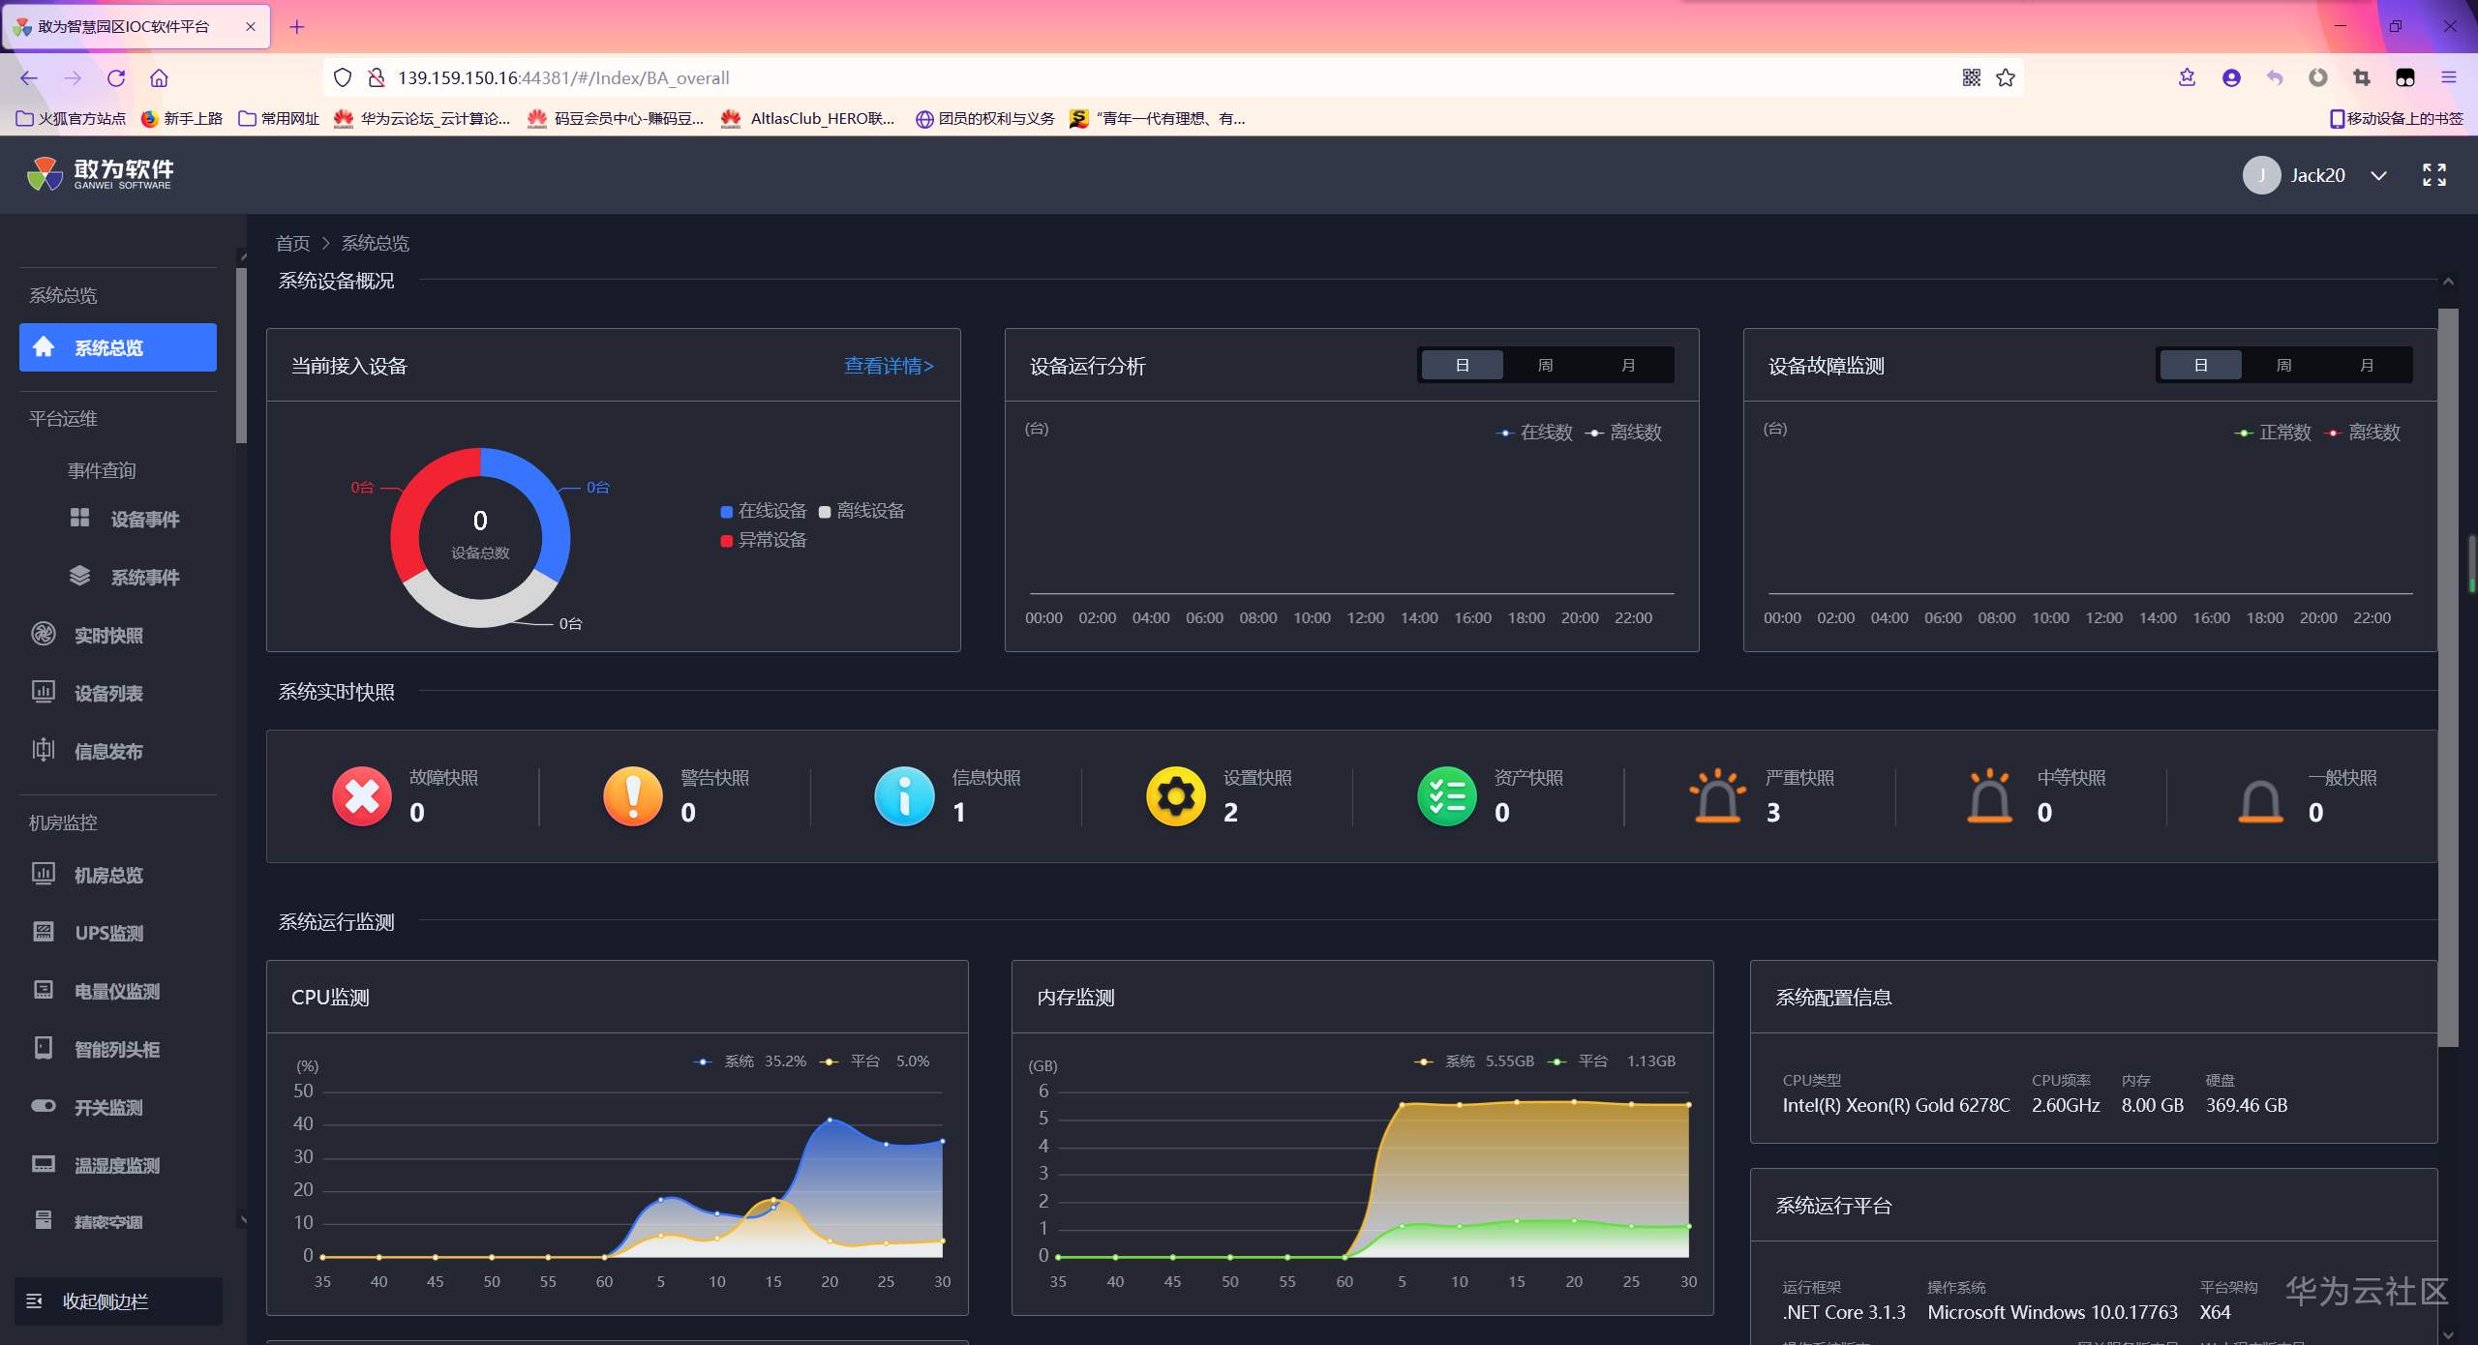Click the blue info snapshot icon
This screenshot has width=2478, height=1345.
click(x=904, y=796)
